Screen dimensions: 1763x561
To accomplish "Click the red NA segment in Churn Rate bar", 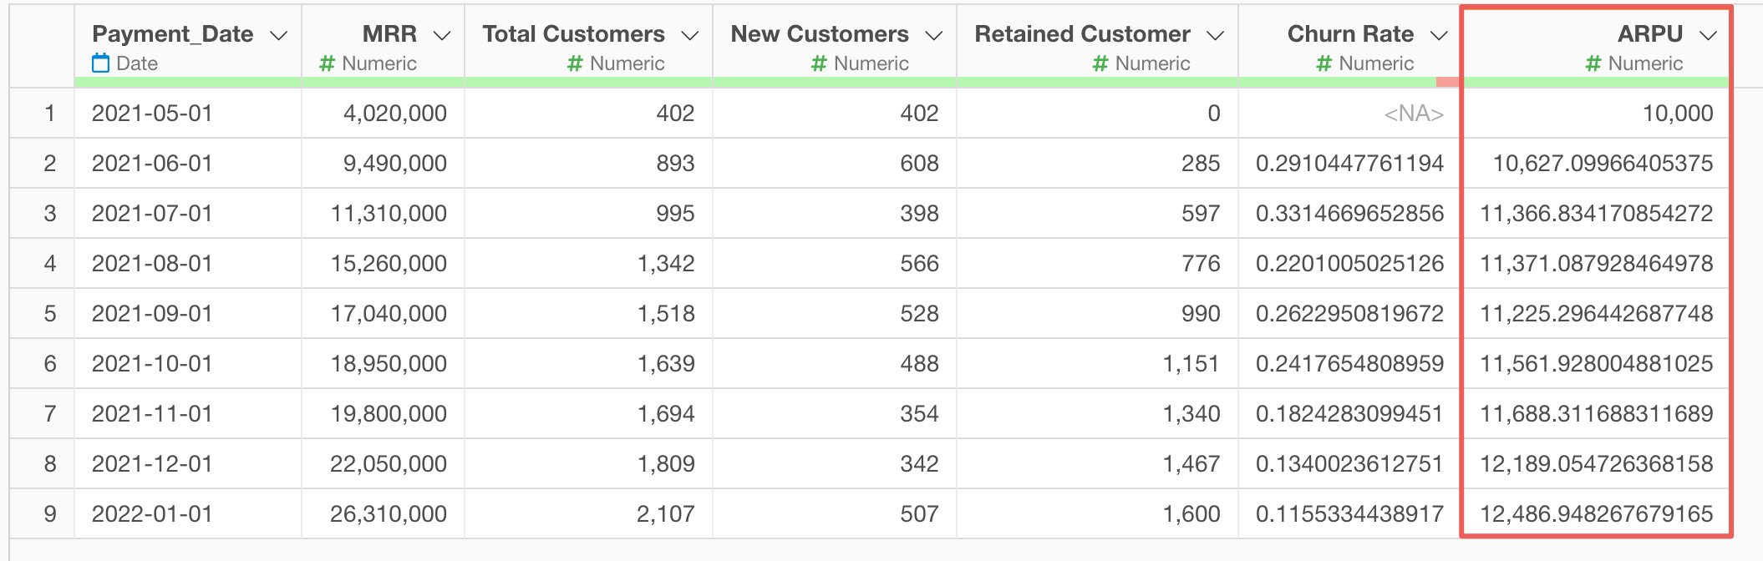I will (x=1448, y=82).
